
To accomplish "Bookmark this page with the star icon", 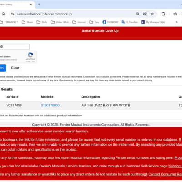I will [152, 14].
